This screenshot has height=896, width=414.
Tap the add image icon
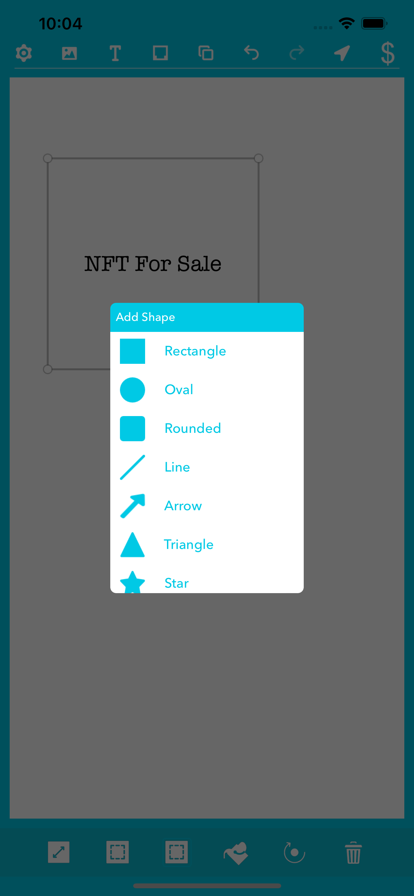70,53
